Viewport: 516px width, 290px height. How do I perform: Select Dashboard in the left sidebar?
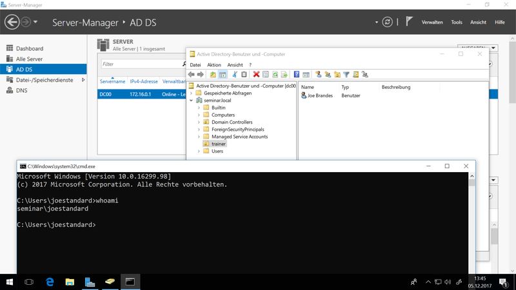29,48
